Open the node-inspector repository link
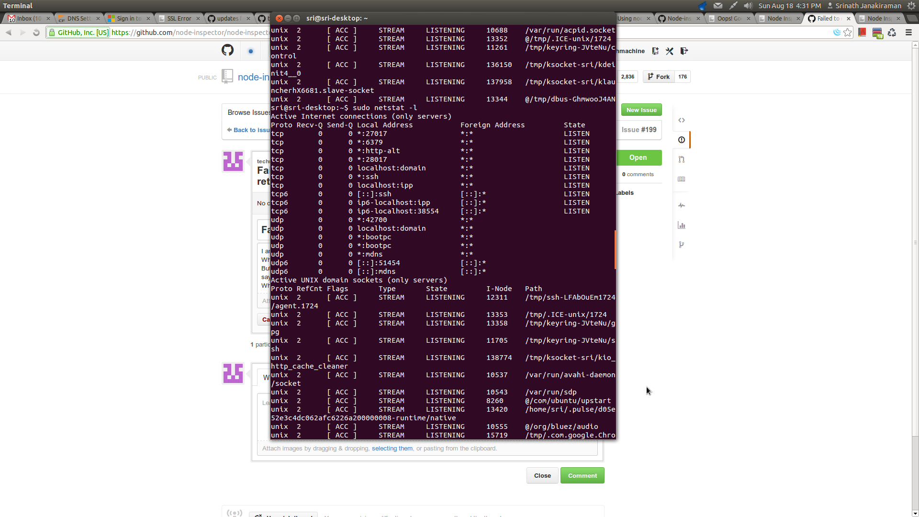Image resolution: width=919 pixels, height=517 pixels. [253, 77]
